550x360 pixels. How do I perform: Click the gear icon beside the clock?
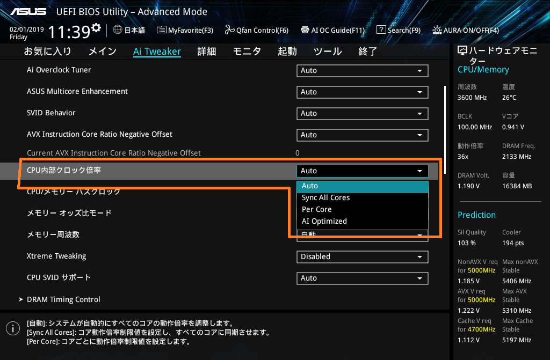tap(96, 27)
